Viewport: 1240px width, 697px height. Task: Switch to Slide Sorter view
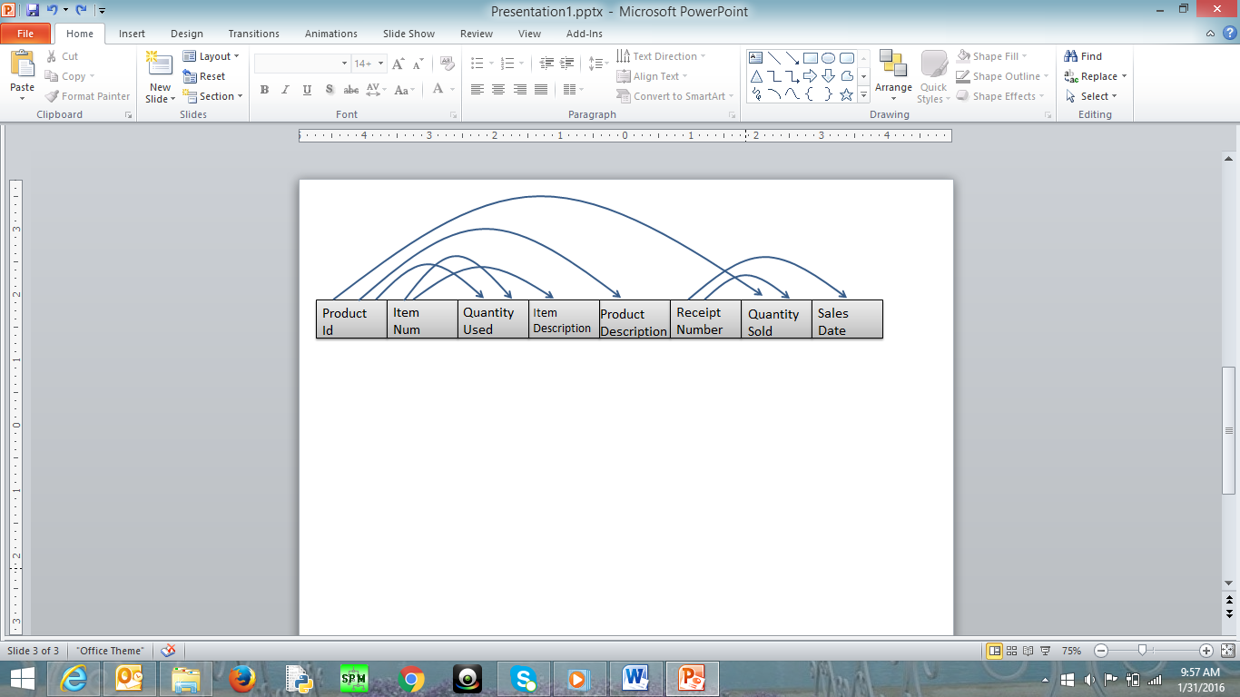click(1011, 651)
